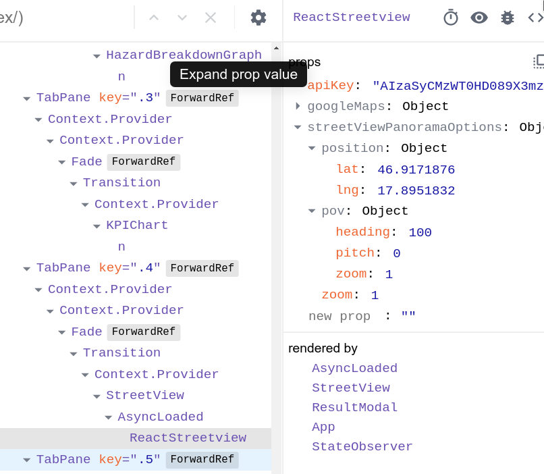Collapse StreetView tree node arrow
Viewport: 544px width, 474px height.
97,396
